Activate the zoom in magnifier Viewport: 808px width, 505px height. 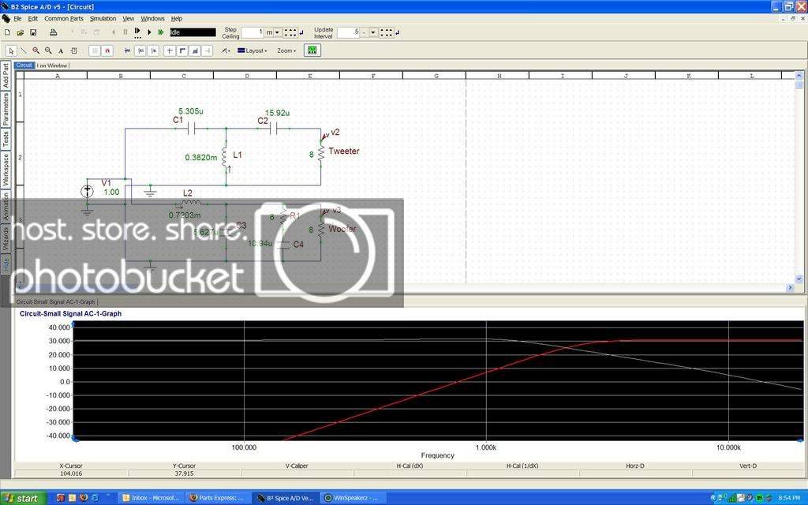36,50
